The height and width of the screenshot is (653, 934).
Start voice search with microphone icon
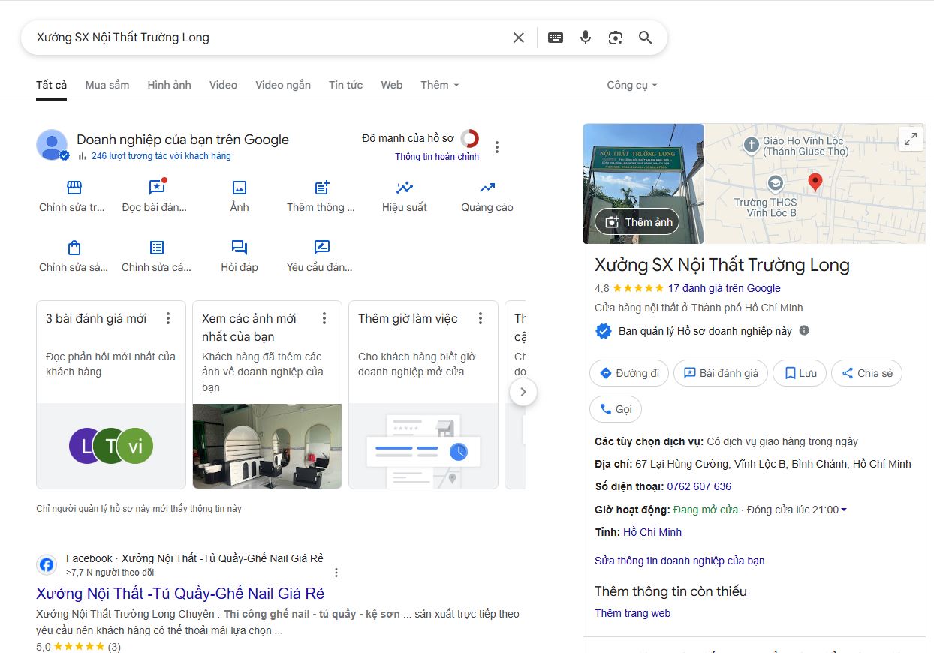coord(586,38)
